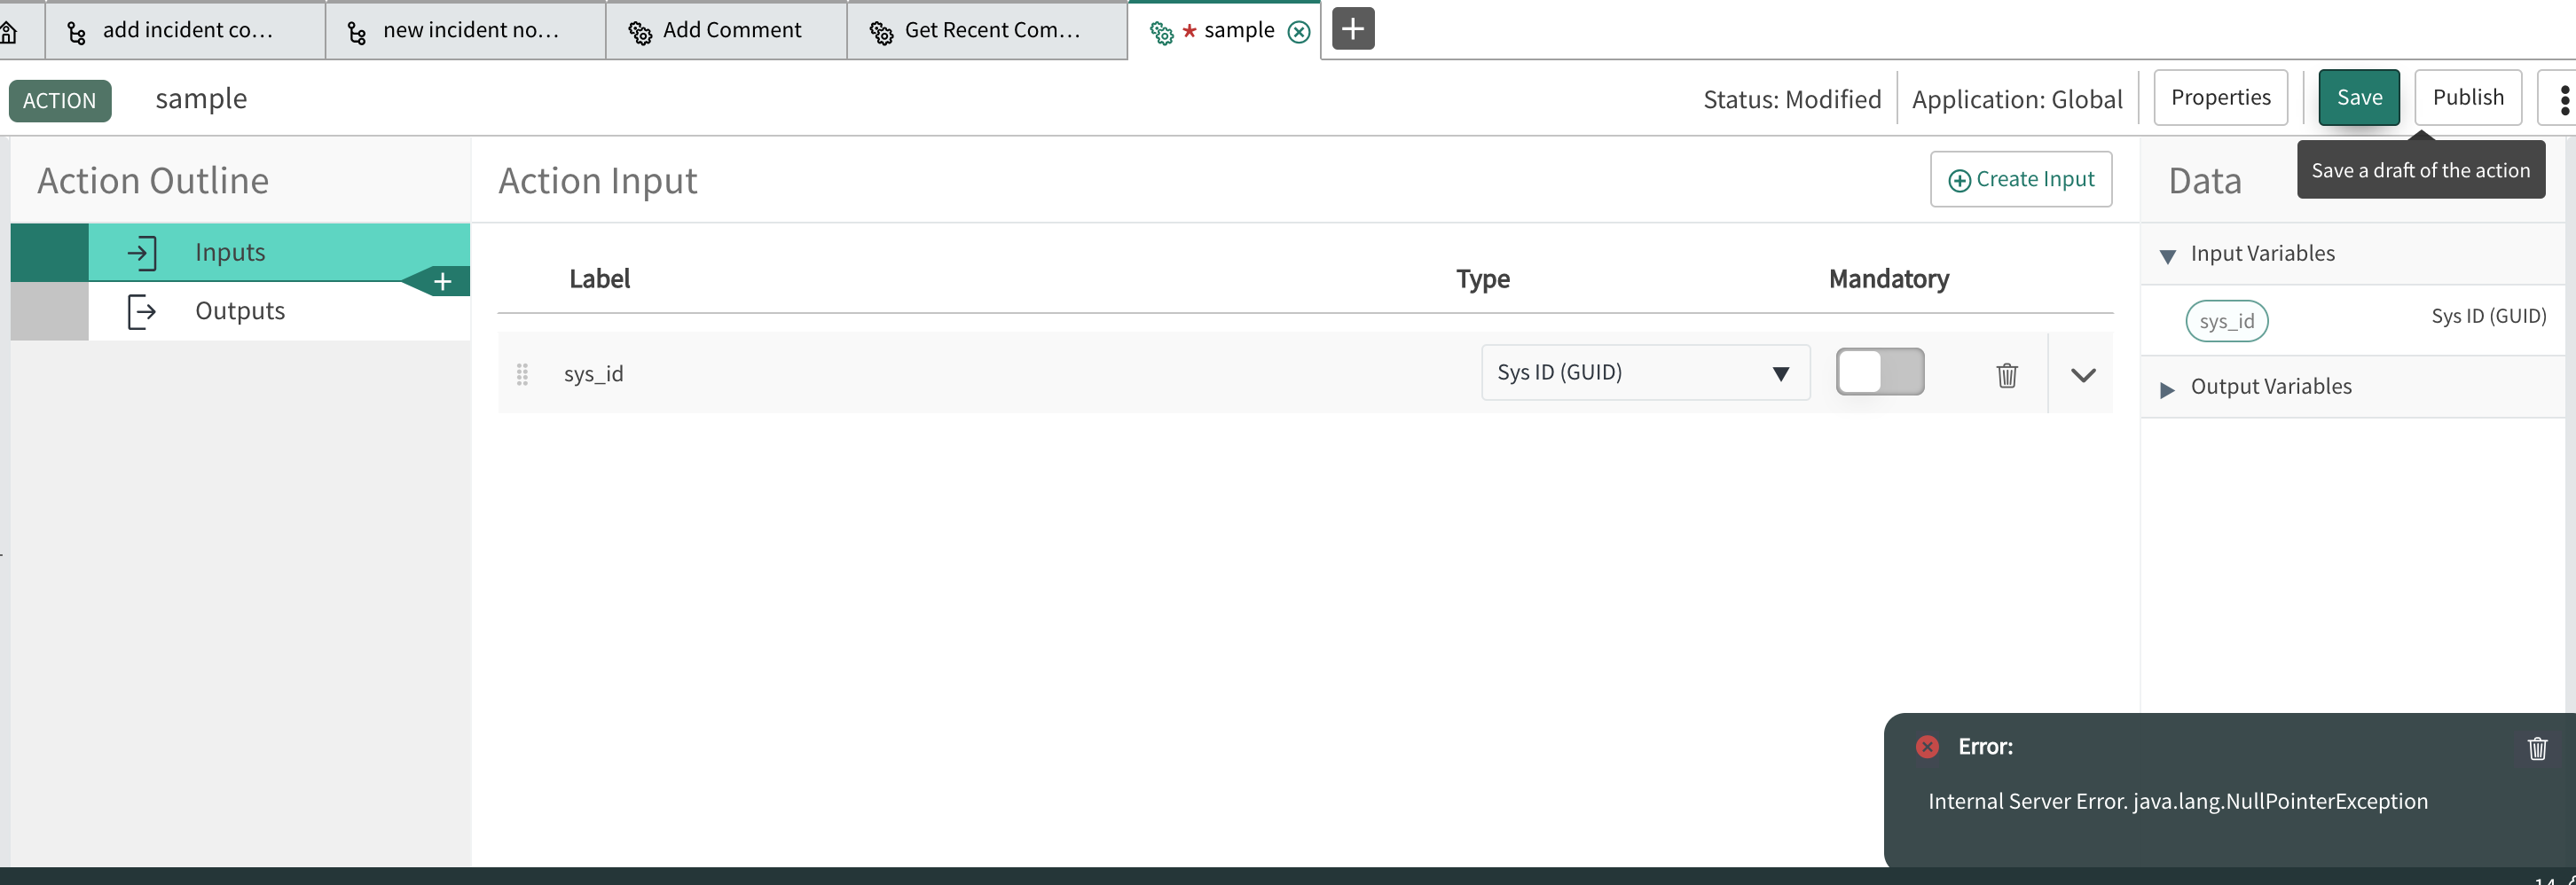The height and width of the screenshot is (885, 2576).
Task: Click the red error icon
Action: point(1927,747)
